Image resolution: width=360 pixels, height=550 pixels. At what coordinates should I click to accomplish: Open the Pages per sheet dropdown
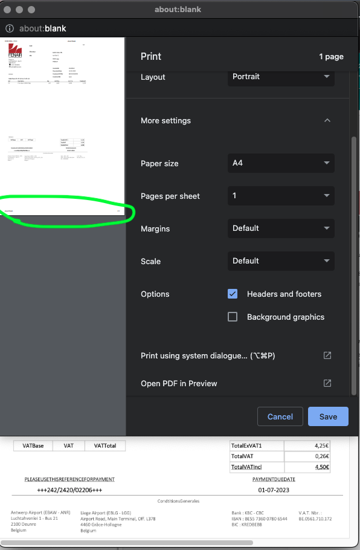click(x=281, y=196)
